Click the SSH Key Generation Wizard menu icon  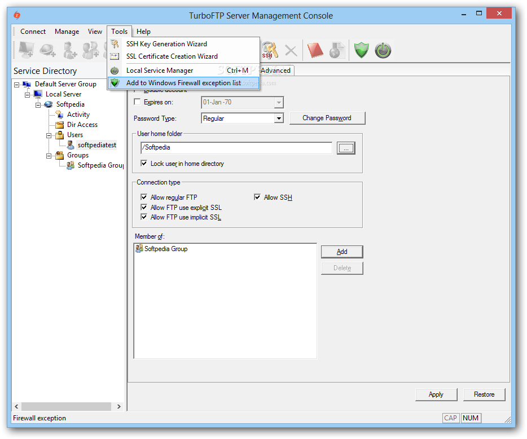[x=115, y=43]
